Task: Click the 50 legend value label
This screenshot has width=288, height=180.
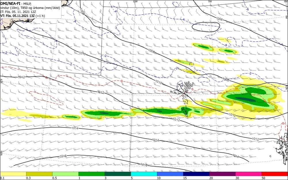Action: pyautogui.click(x=264, y=178)
